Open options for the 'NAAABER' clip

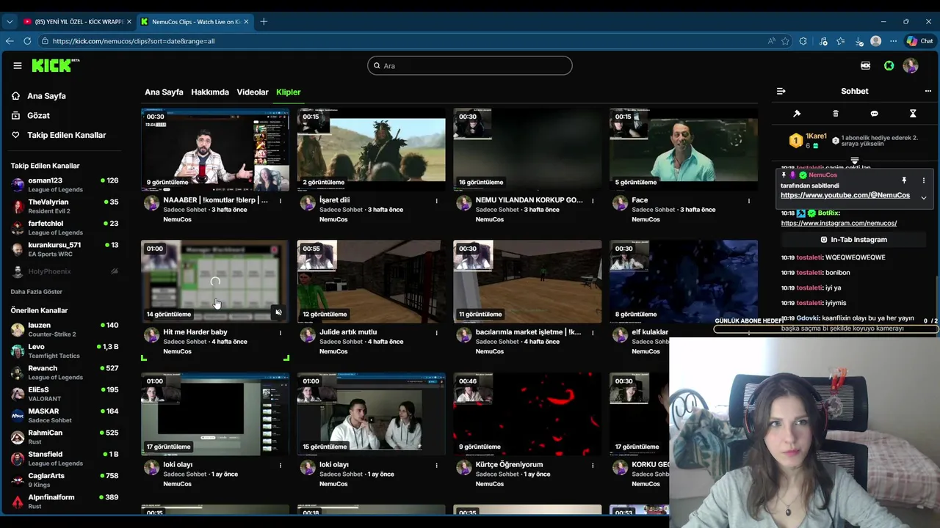[x=280, y=201]
